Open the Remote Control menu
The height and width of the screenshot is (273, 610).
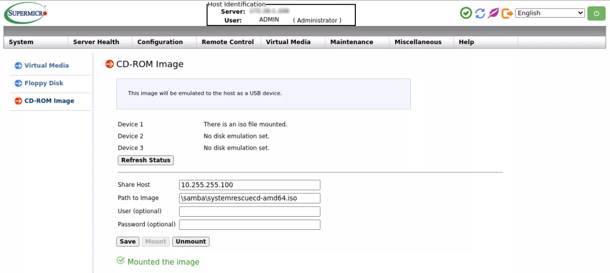point(229,42)
